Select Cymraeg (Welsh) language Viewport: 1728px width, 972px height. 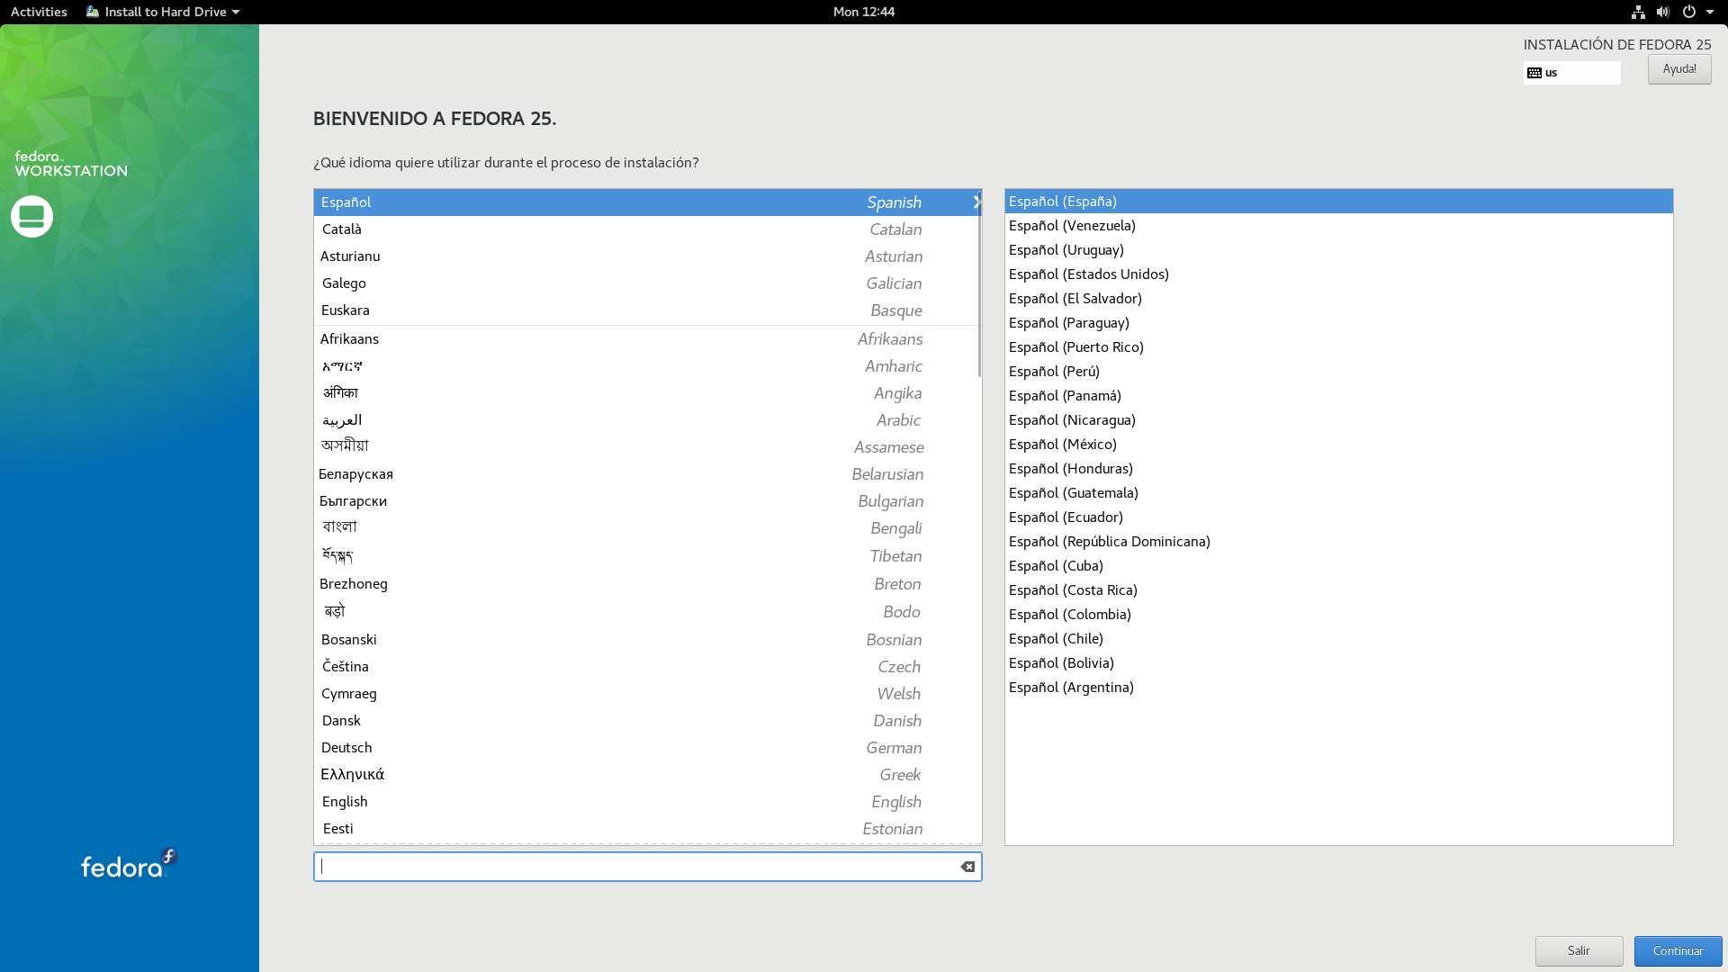tap(648, 694)
